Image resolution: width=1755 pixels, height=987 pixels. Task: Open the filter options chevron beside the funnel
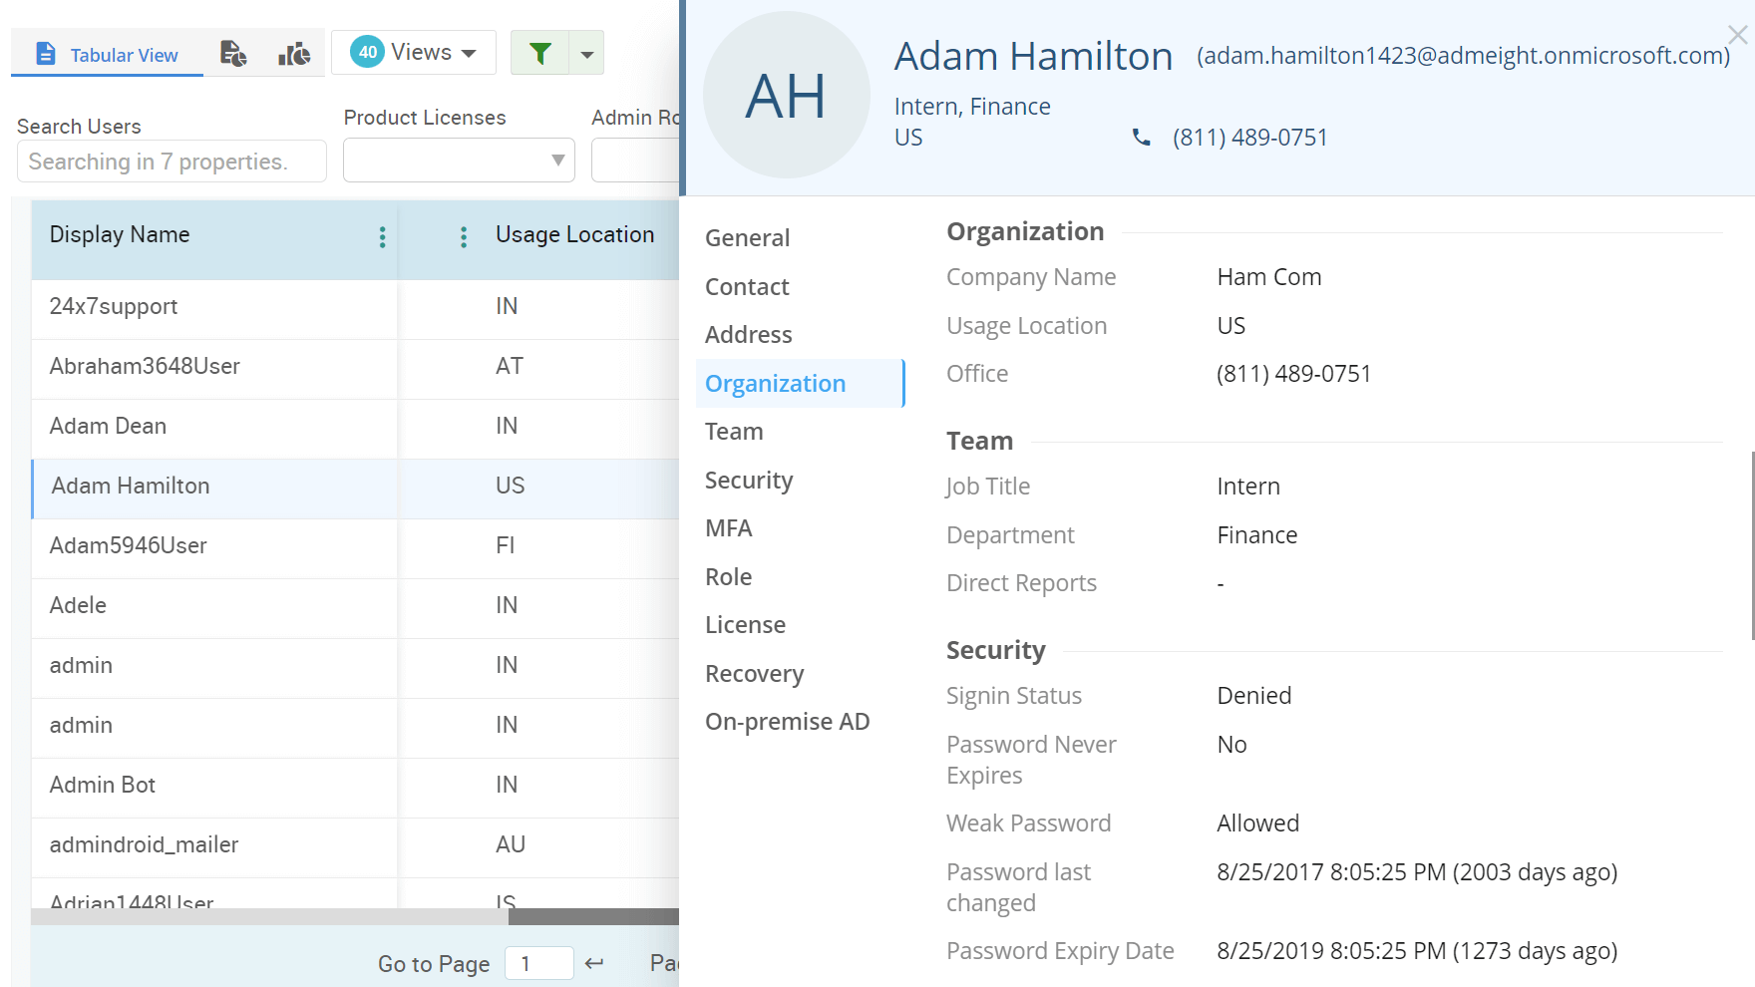tap(586, 52)
